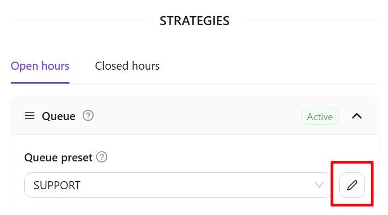
Task: Click the STRATEGIES section heading
Action: [x=194, y=21]
